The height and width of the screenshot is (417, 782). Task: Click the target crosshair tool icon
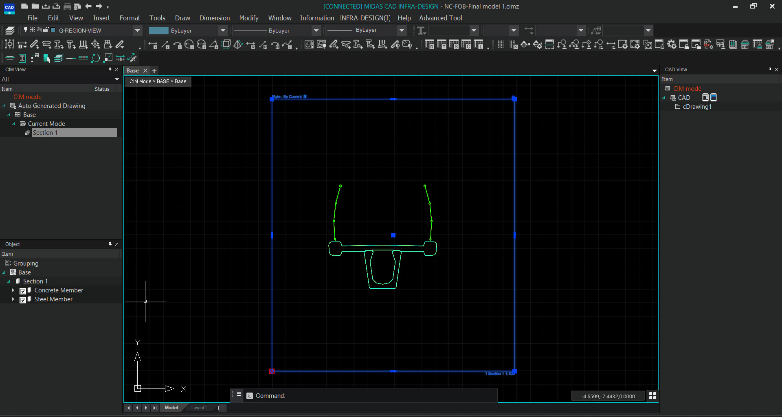pyautogui.click(x=95, y=44)
